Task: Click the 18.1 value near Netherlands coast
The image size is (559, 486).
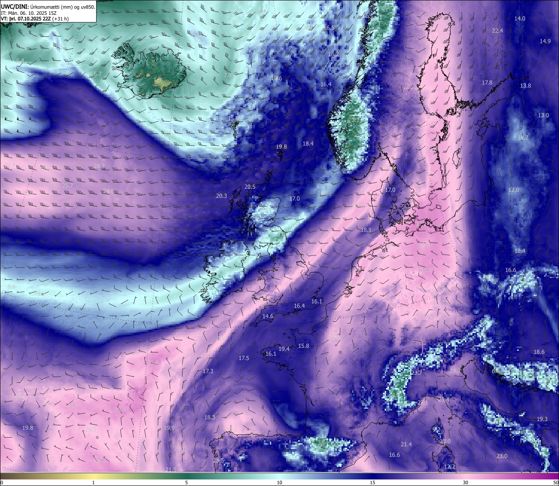Action: (x=366, y=230)
